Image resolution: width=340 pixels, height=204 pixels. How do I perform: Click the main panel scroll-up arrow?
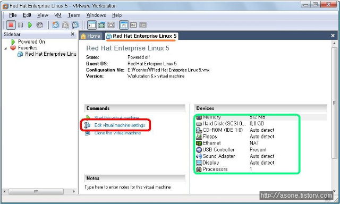click(x=334, y=43)
